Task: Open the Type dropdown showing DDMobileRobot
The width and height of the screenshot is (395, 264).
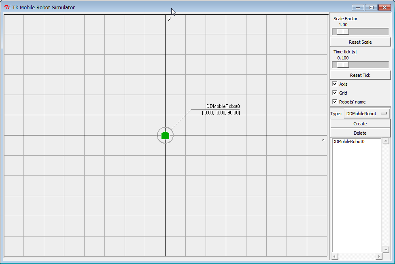Action: point(367,114)
